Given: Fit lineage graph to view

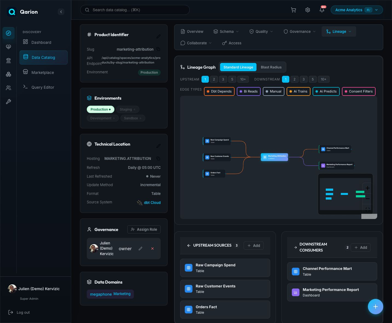Looking at the screenshot, I should pos(368,209).
